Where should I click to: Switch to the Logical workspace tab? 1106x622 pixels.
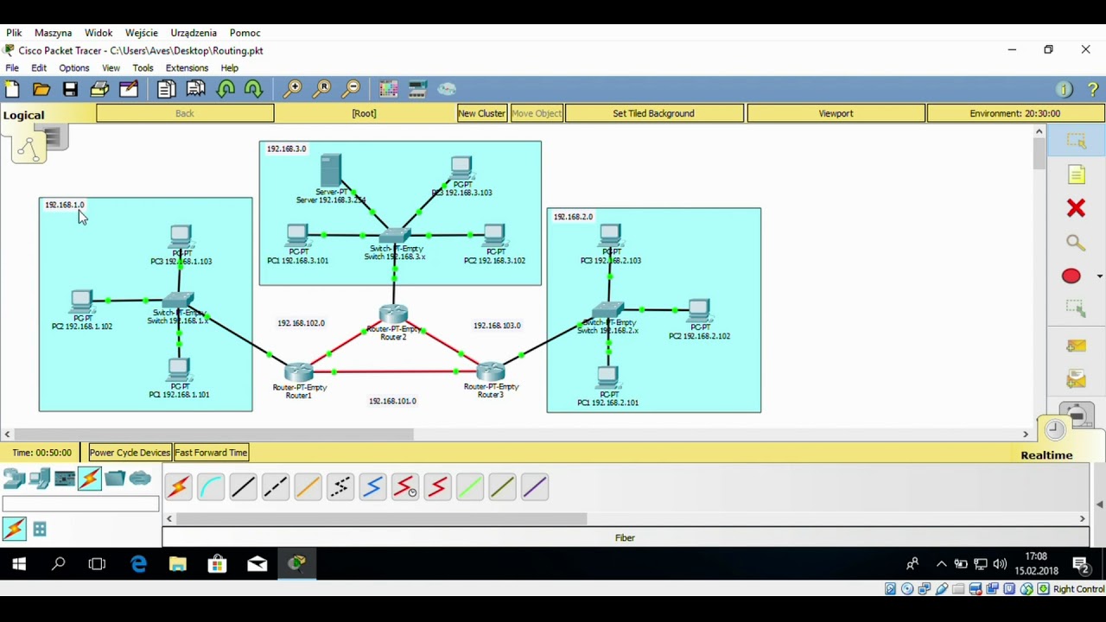[x=23, y=115]
